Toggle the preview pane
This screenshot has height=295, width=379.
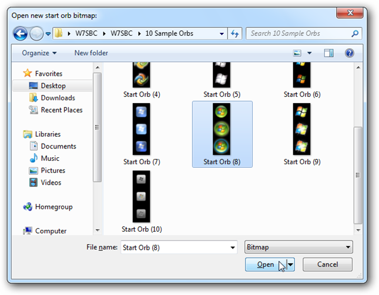point(328,53)
